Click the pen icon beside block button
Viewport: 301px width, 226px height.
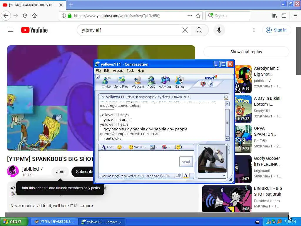210,84
